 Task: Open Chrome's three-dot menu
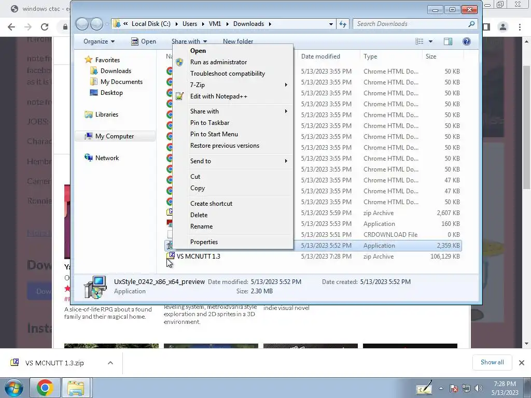pos(520,27)
